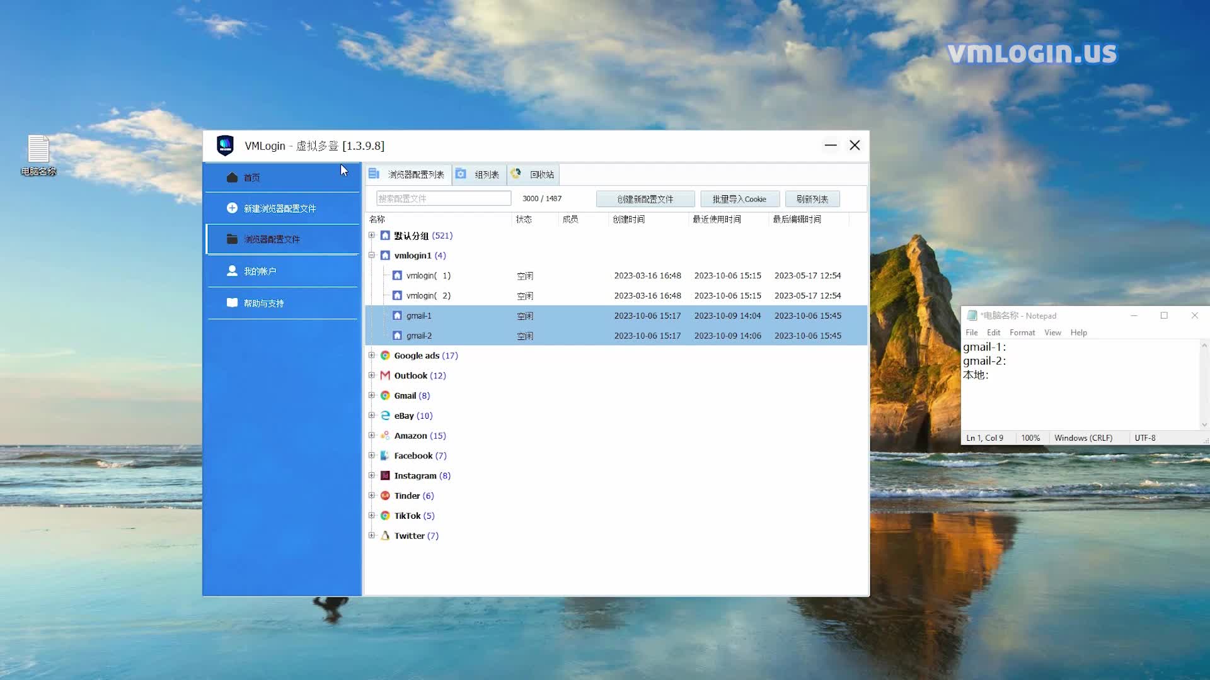
Task: Open 帮助与支持 in the sidebar
Action: (282, 303)
